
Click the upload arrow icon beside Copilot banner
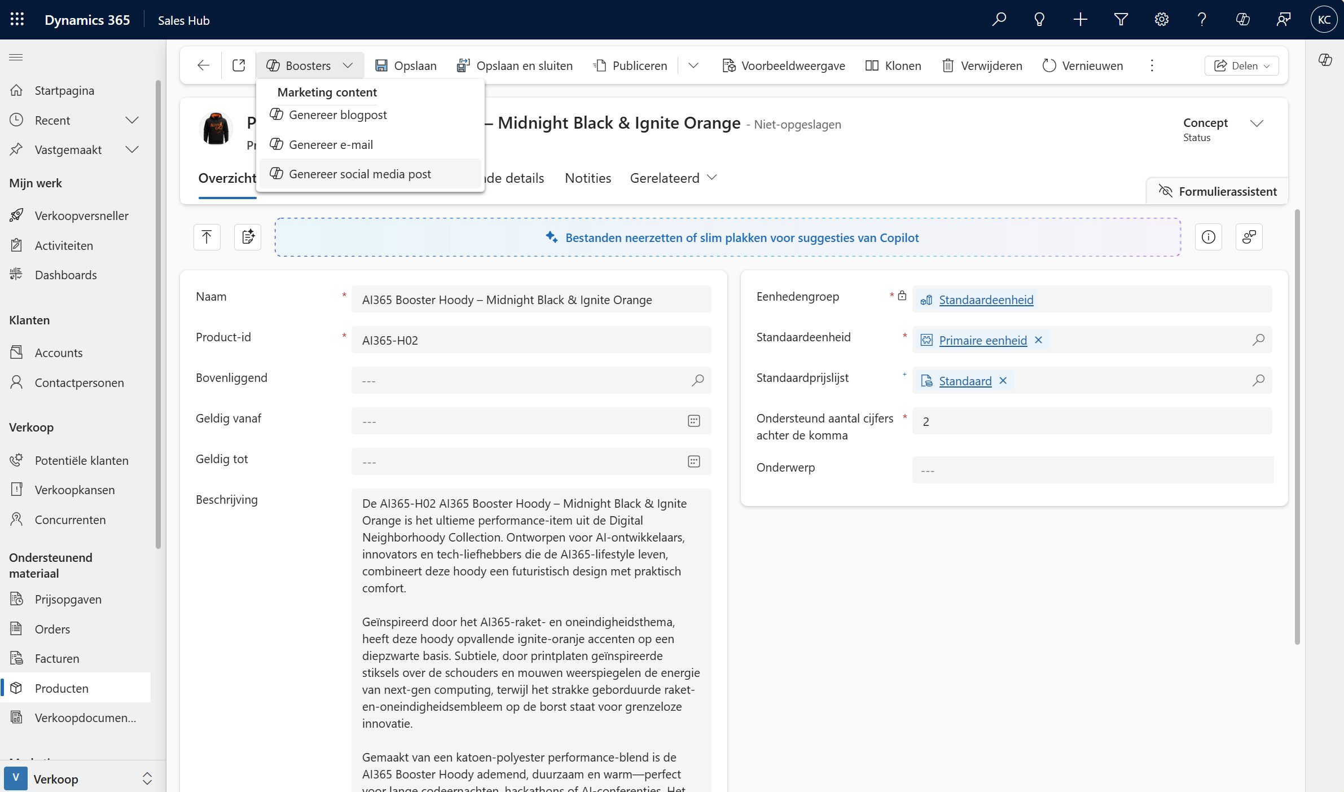(207, 237)
